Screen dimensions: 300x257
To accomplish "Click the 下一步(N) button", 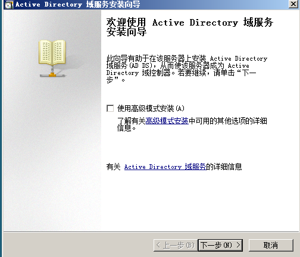I will click(220, 245).
